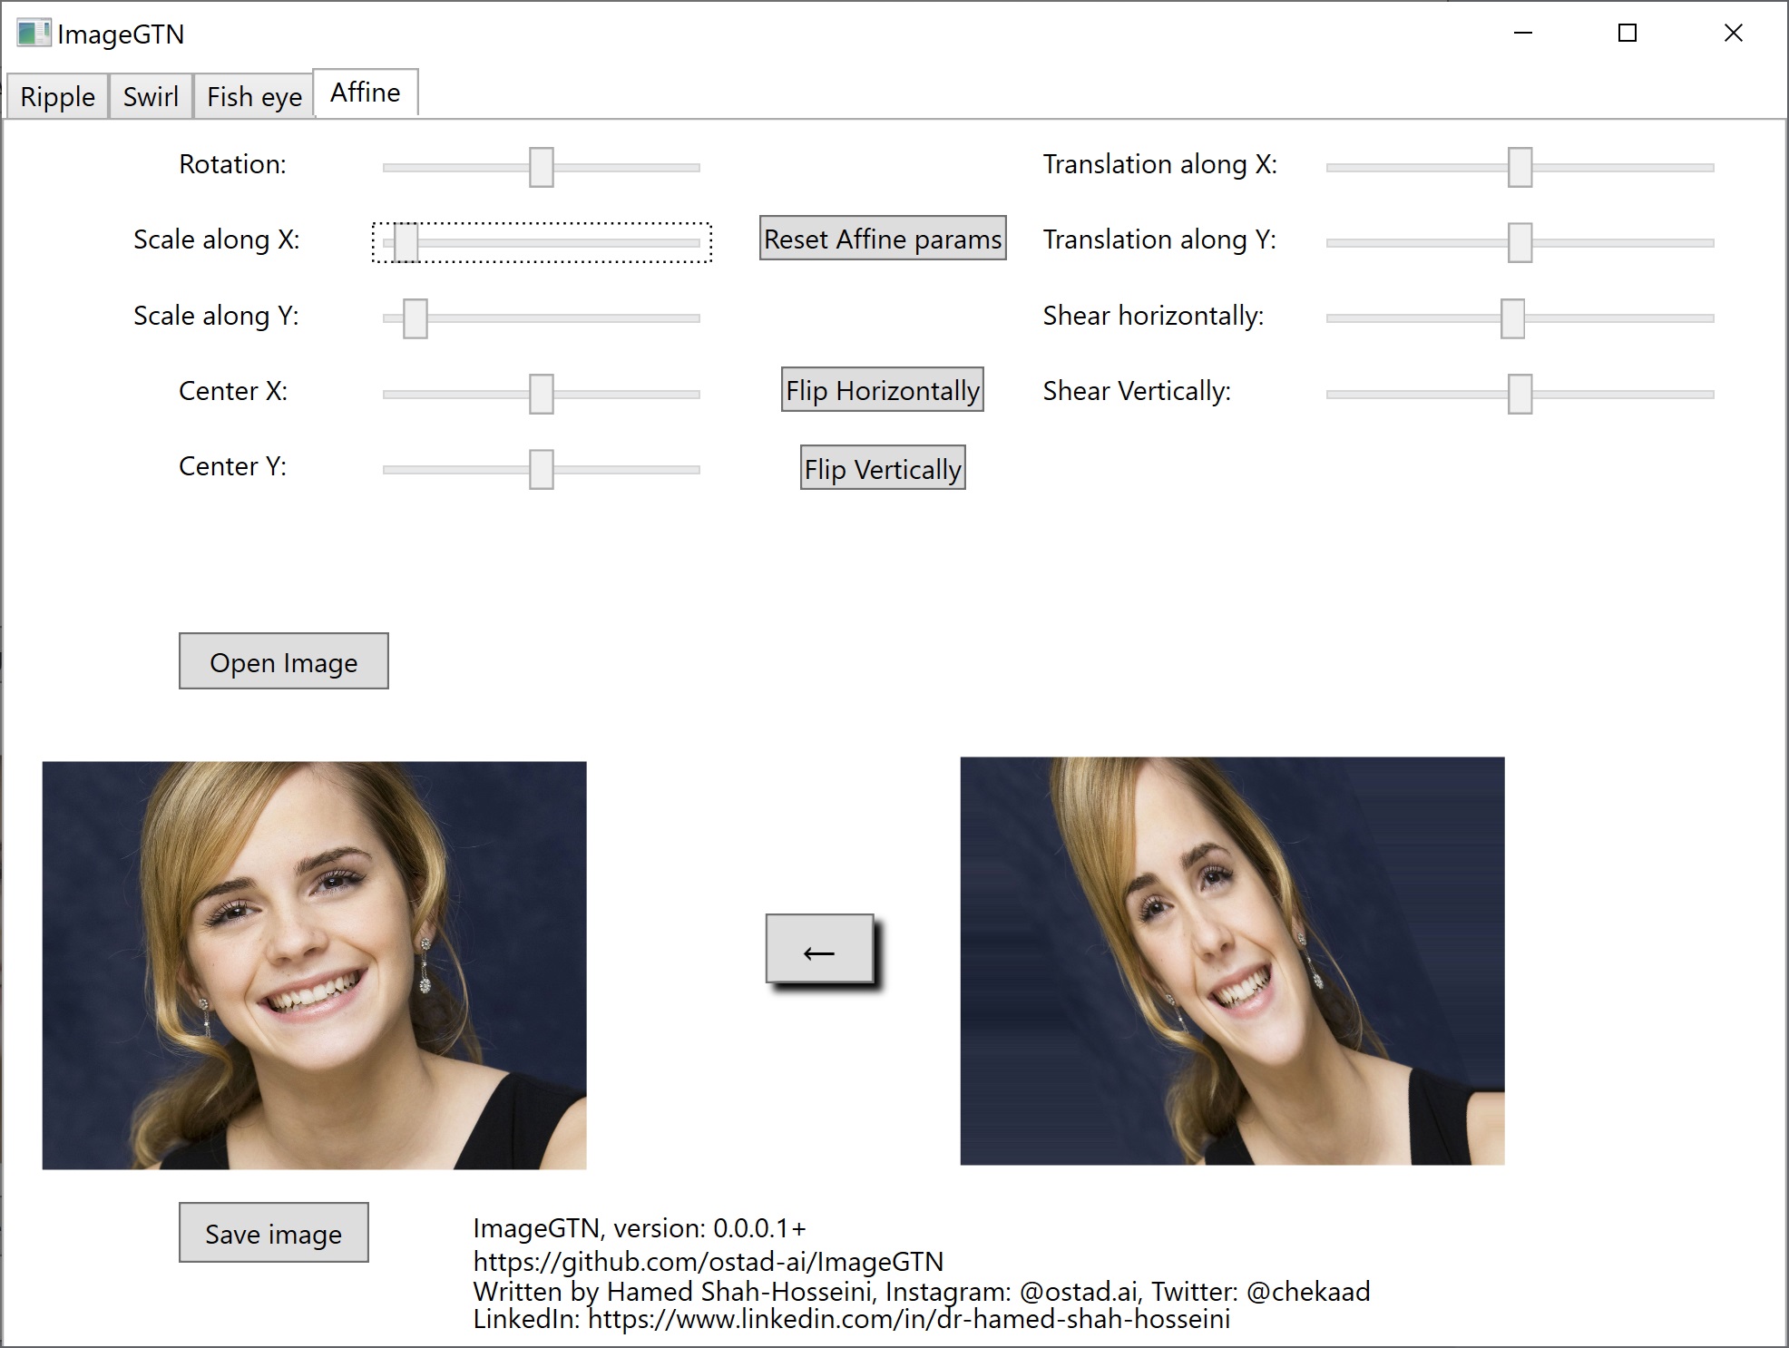Open the Swirl tab
The image size is (1789, 1348).
pyautogui.click(x=151, y=96)
